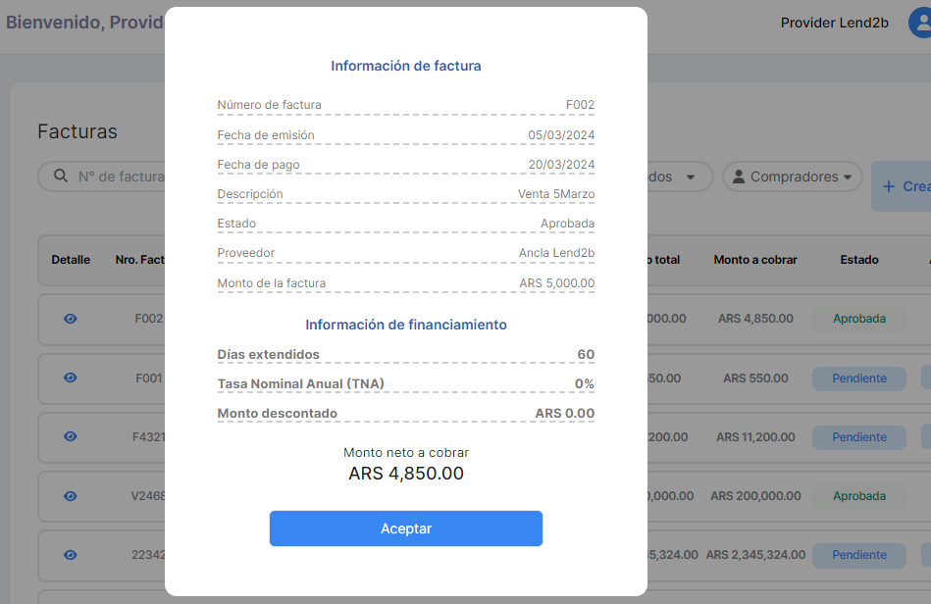Sort by the Estado column header
Screen dimensions: 931x604
(858, 260)
